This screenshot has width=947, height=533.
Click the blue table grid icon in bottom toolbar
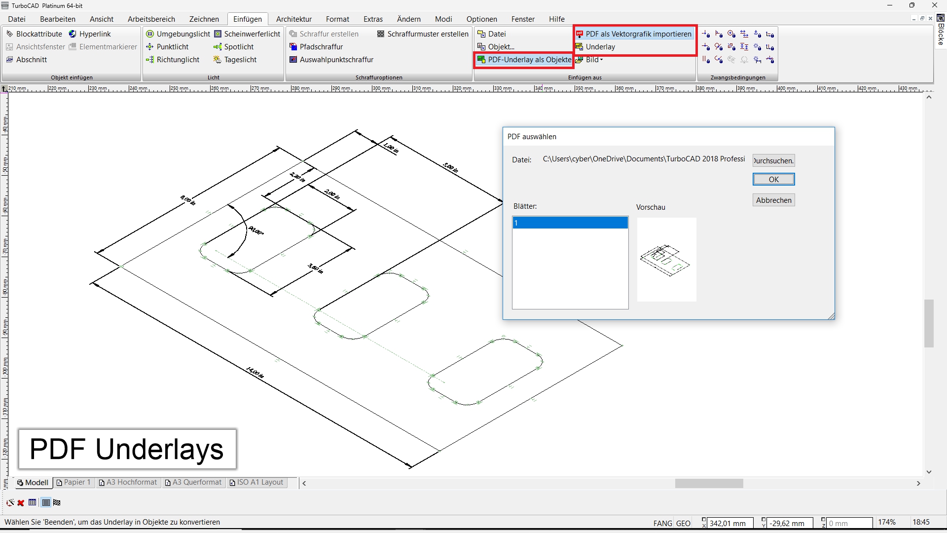click(x=33, y=503)
